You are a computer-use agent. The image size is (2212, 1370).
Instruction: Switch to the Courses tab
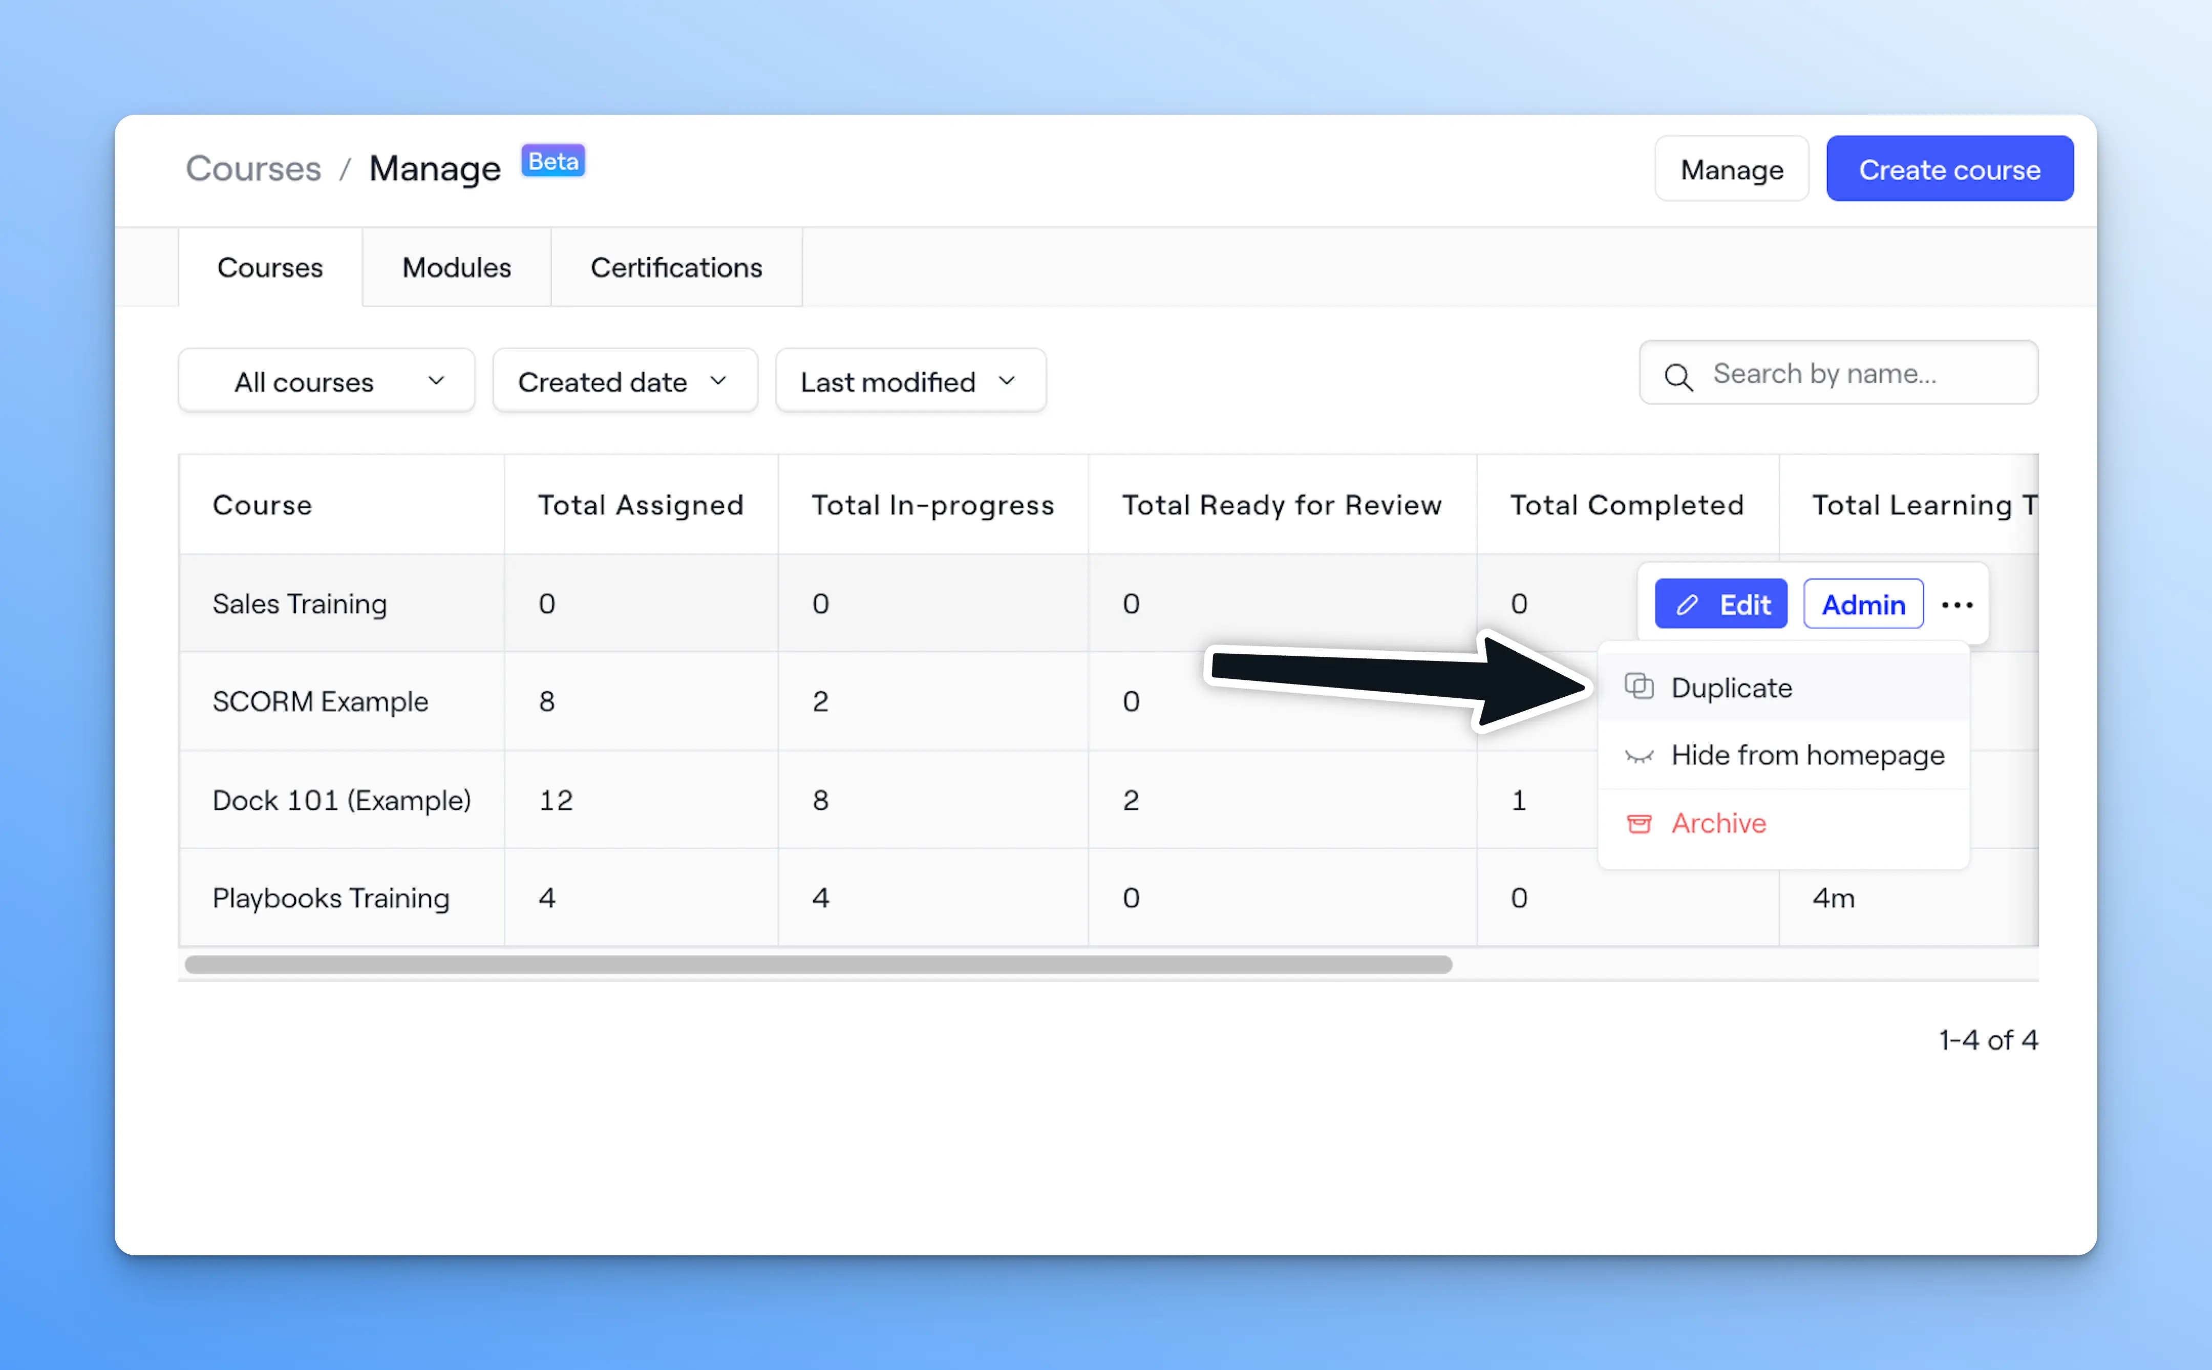click(x=270, y=267)
